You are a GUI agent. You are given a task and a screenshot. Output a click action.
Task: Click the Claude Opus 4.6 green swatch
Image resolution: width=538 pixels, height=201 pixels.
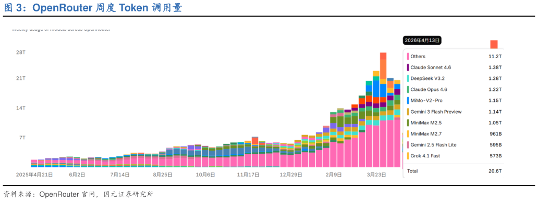(x=408, y=89)
